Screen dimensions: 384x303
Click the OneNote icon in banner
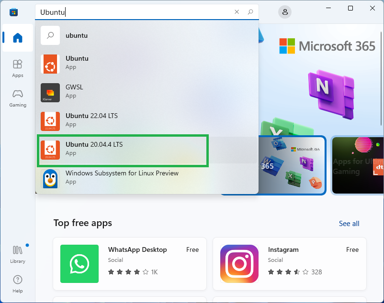[x=331, y=94]
